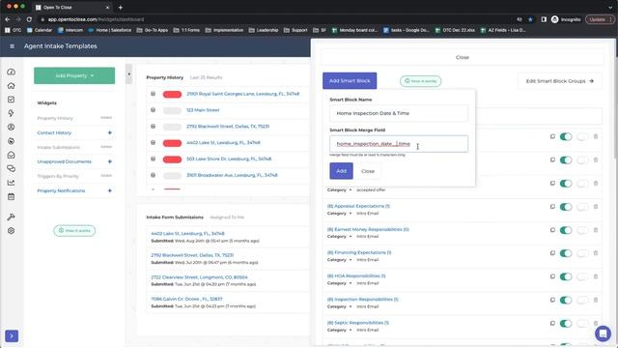This screenshot has width=618, height=348.
Task: Open the lightning bolt icon in the sidebar
Action: [11, 113]
